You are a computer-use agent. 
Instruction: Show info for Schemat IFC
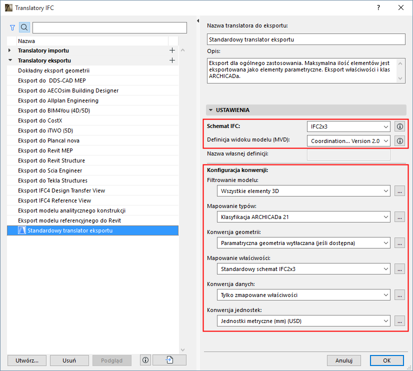400,126
